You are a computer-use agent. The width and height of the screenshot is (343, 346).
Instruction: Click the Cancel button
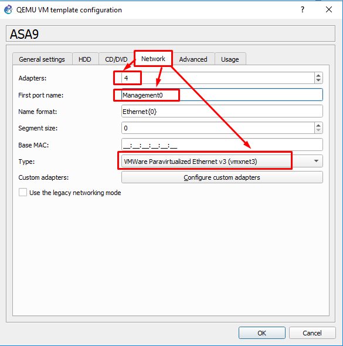click(x=312, y=333)
